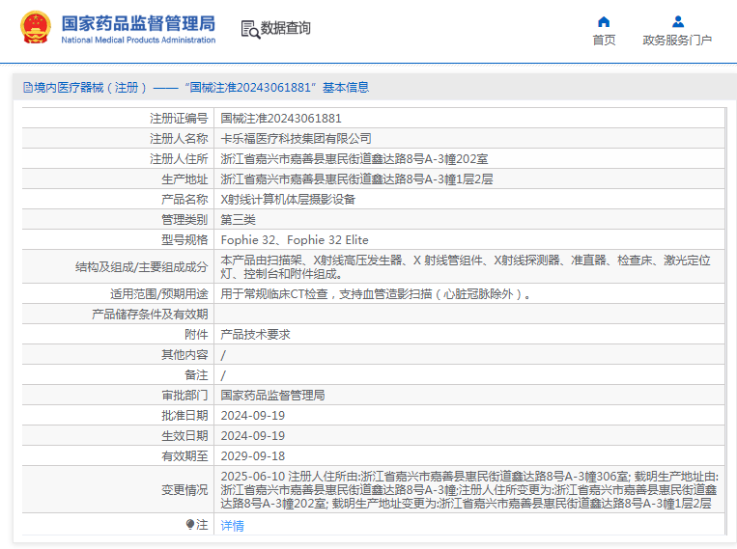
Task: Click the 生效日期 value 2024-09-19
Action: [253, 436]
